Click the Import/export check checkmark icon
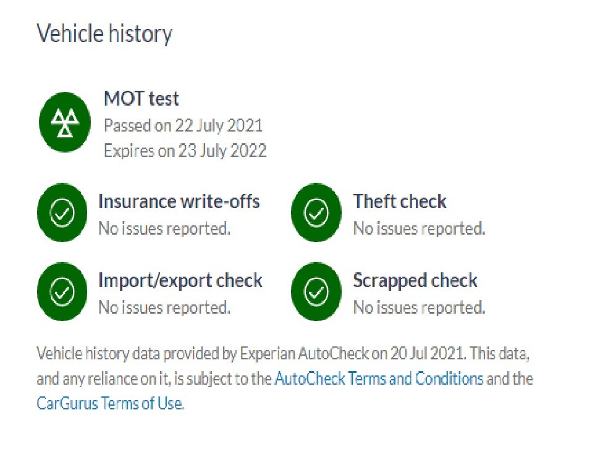The height and width of the screenshot is (452, 608). [x=63, y=291]
